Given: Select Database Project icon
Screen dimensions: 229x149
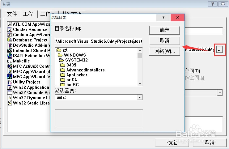Looking at the screenshot, I should pyautogui.click(x=10, y=40).
